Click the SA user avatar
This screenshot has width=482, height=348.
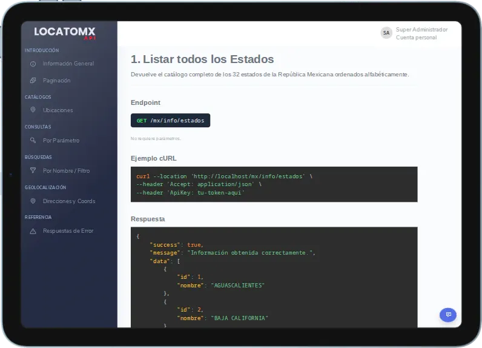(386, 33)
